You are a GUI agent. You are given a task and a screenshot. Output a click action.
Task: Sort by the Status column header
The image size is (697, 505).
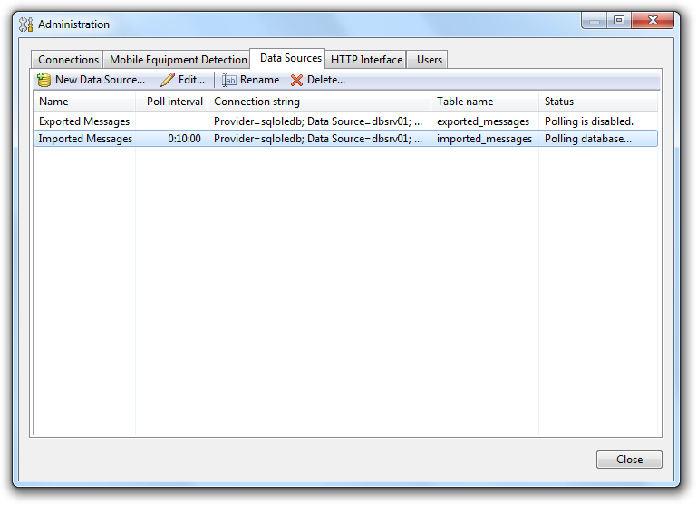pyautogui.click(x=598, y=102)
